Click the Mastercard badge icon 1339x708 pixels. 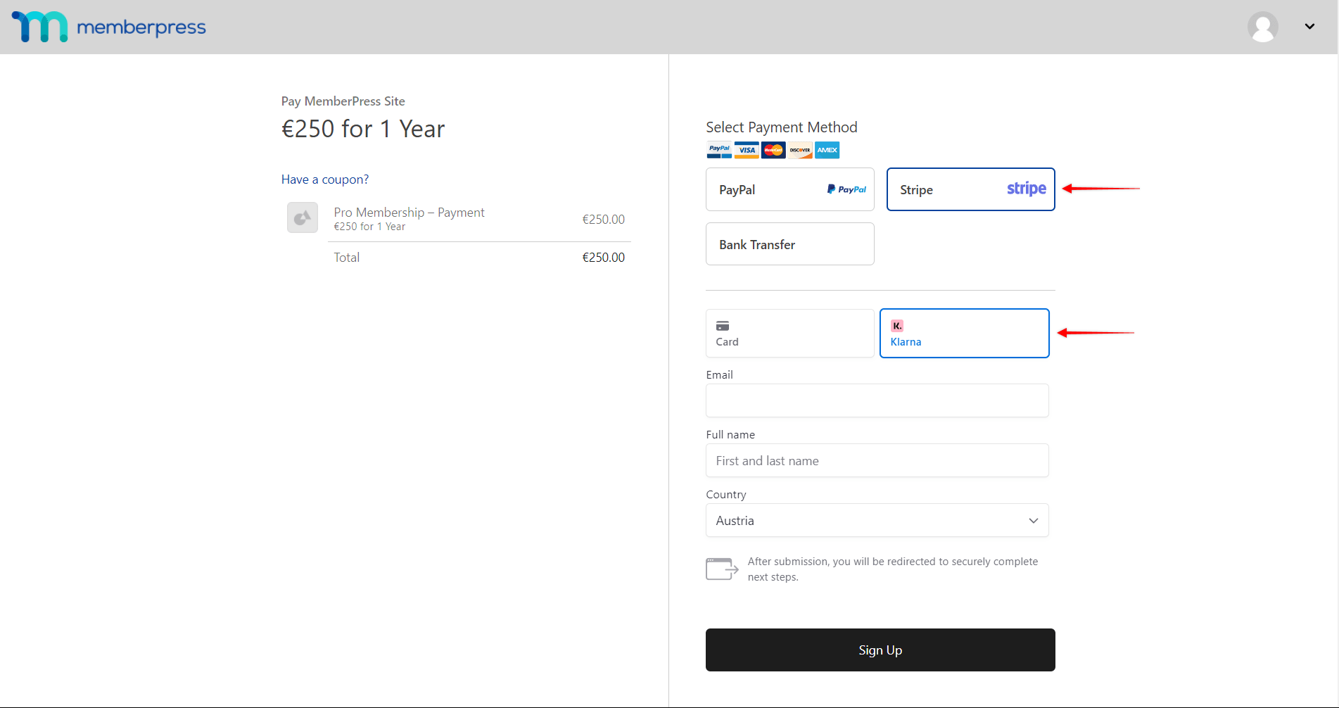click(773, 150)
